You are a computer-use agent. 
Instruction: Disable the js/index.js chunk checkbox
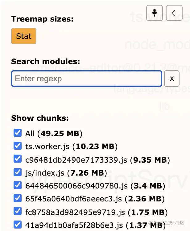[x=17, y=172]
